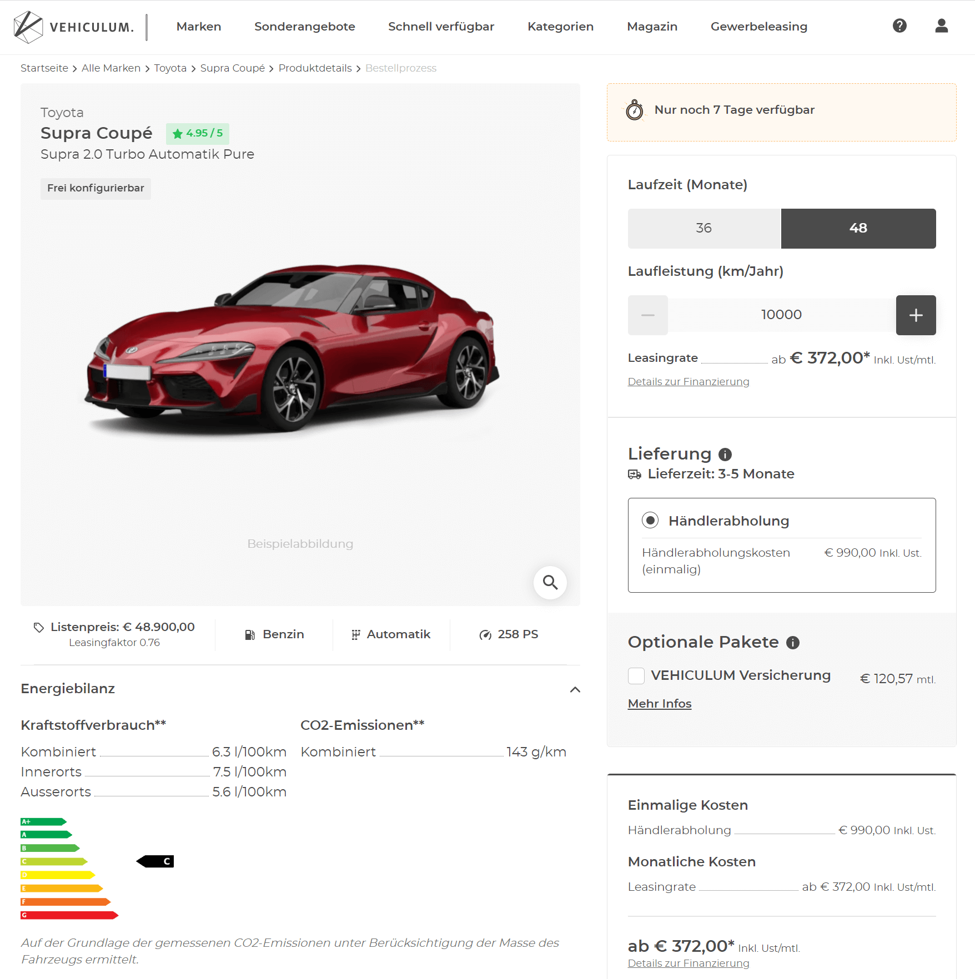Decrease mileage with the minus button
Screen dimensions: 975x979
click(647, 315)
